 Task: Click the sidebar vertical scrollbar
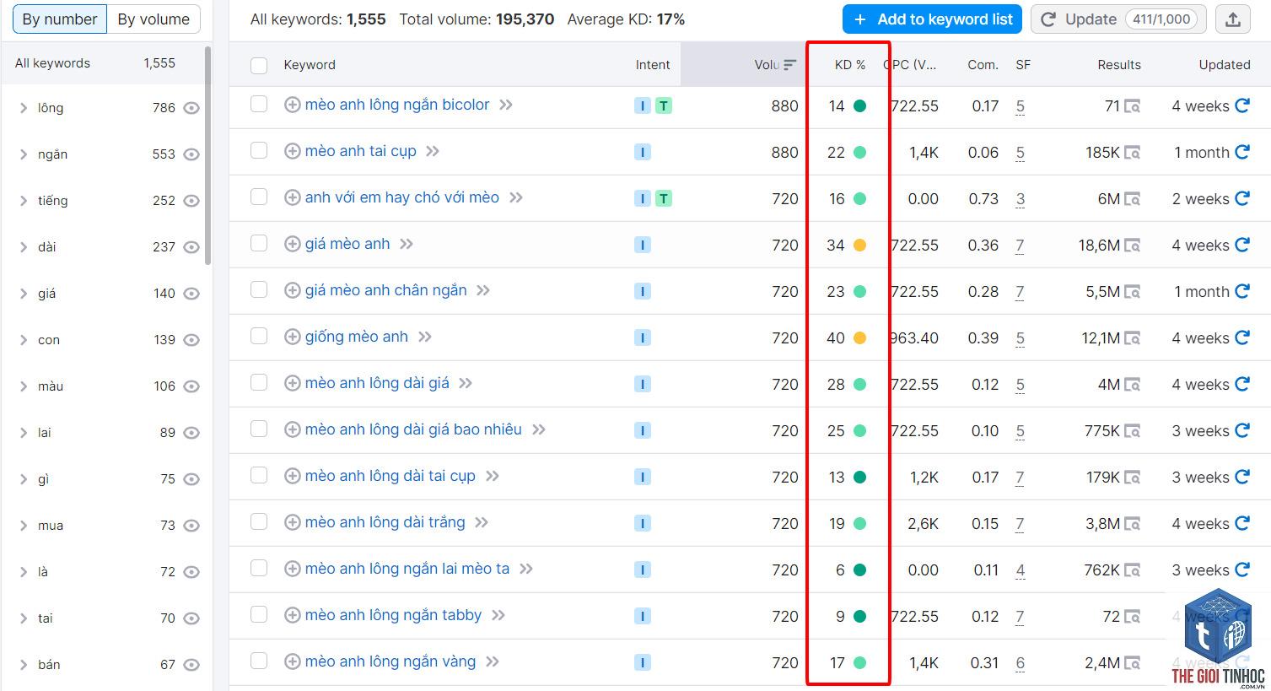pos(207,156)
